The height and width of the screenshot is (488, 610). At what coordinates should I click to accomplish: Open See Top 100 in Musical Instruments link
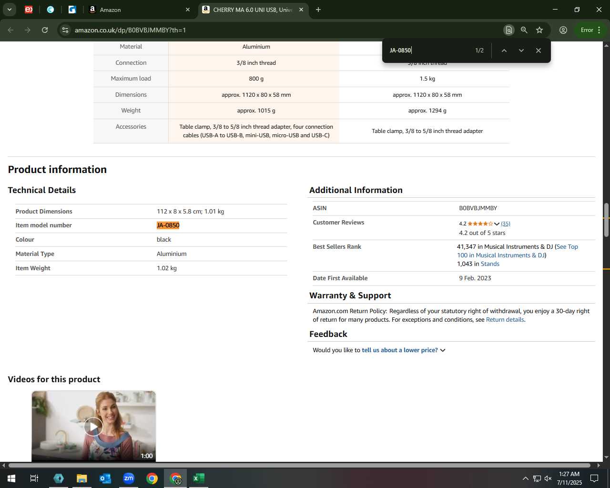[517, 251]
